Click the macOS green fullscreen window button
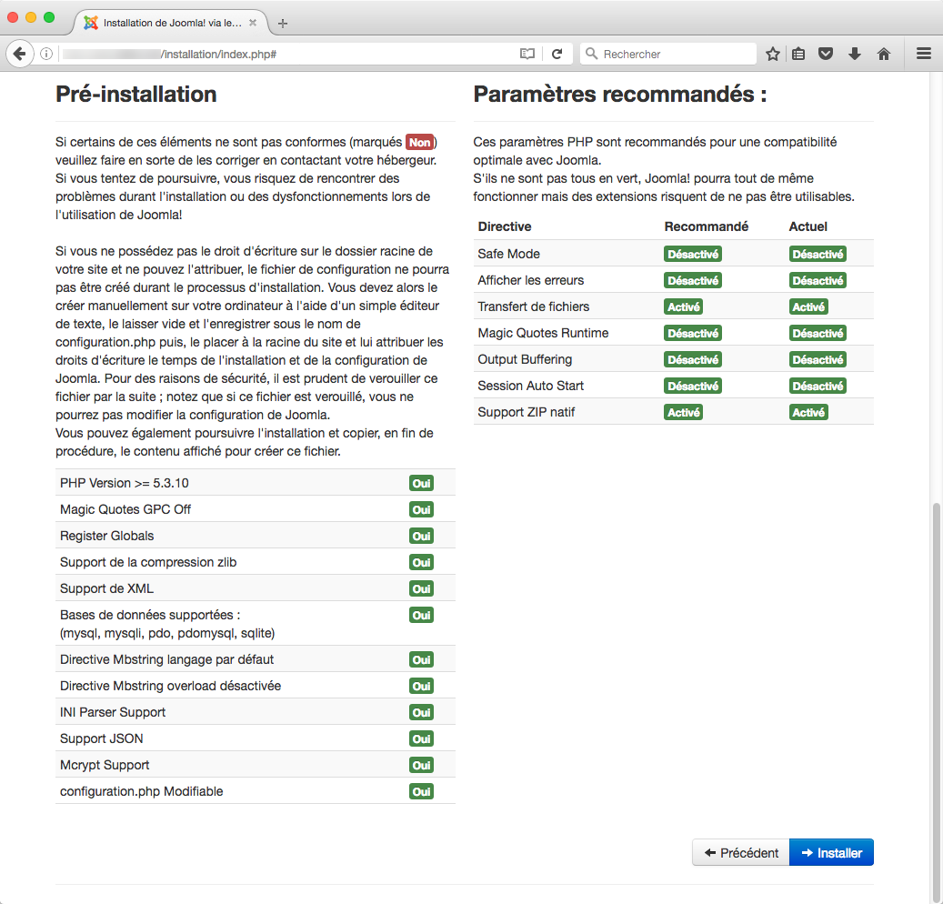Screen dimensions: 943x904 point(49,17)
